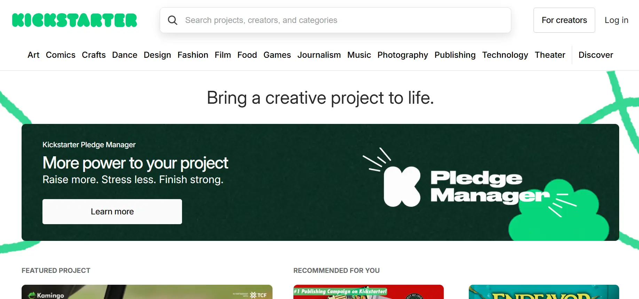This screenshot has width=639, height=299.
Task: Open the Art category
Action: (33, 55)
